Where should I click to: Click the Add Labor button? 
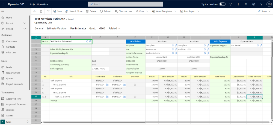[x=136, y=41]
